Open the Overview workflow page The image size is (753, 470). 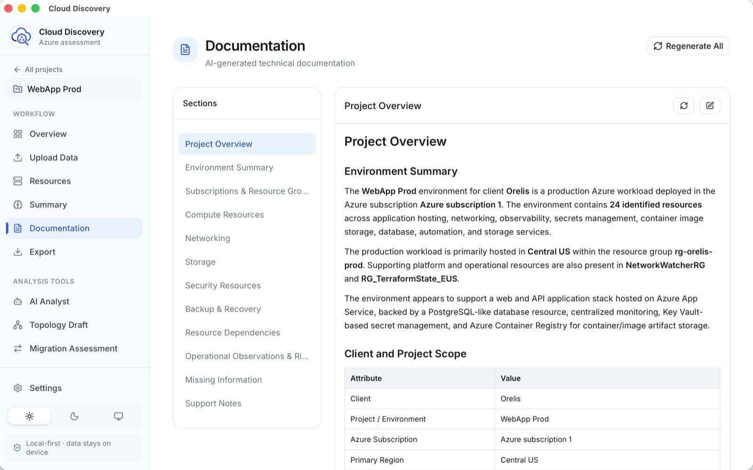pyautogui.click(x=74, y=134)
